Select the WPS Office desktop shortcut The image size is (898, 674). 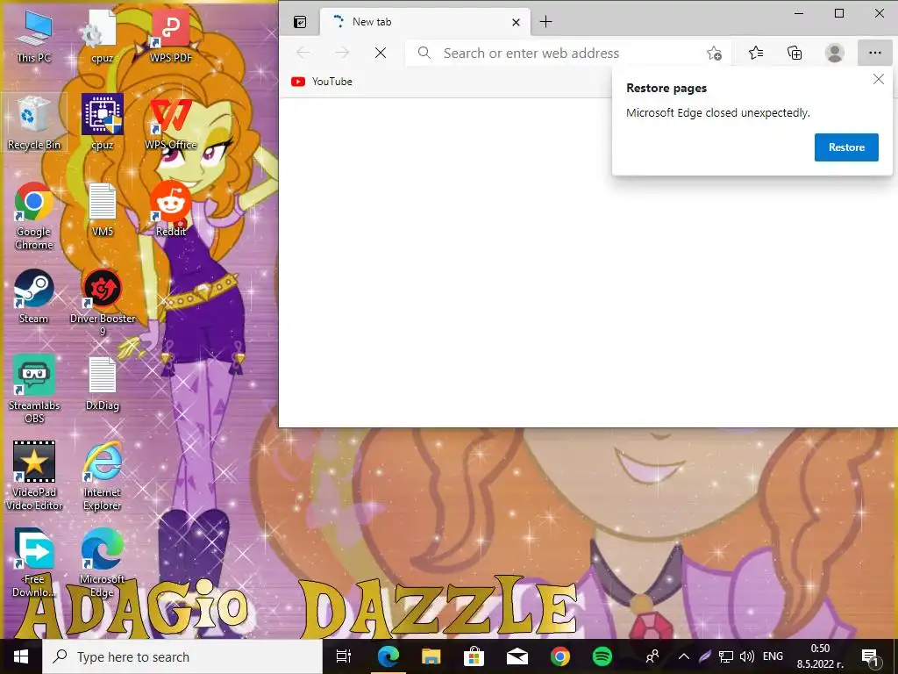pos(171,123)
